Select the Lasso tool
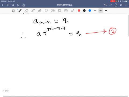 46,11
